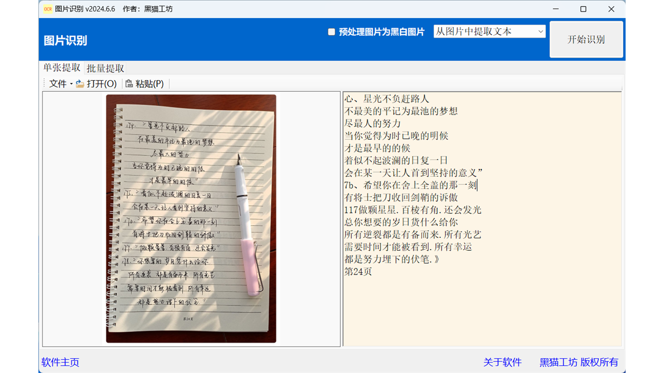Screen dimensions: 664x373
Task: Enable 预处理图片为黑白图片 checkbox
Action: [x=331, y=32]
